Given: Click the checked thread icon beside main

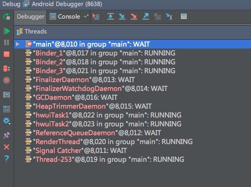Looking at the screenshot, I should pyautogui.click(x=29, y=44).
